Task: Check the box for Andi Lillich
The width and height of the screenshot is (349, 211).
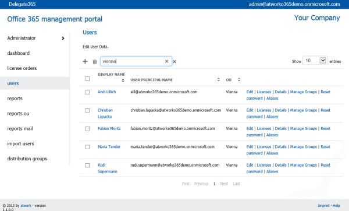Action: pos(87,92)
